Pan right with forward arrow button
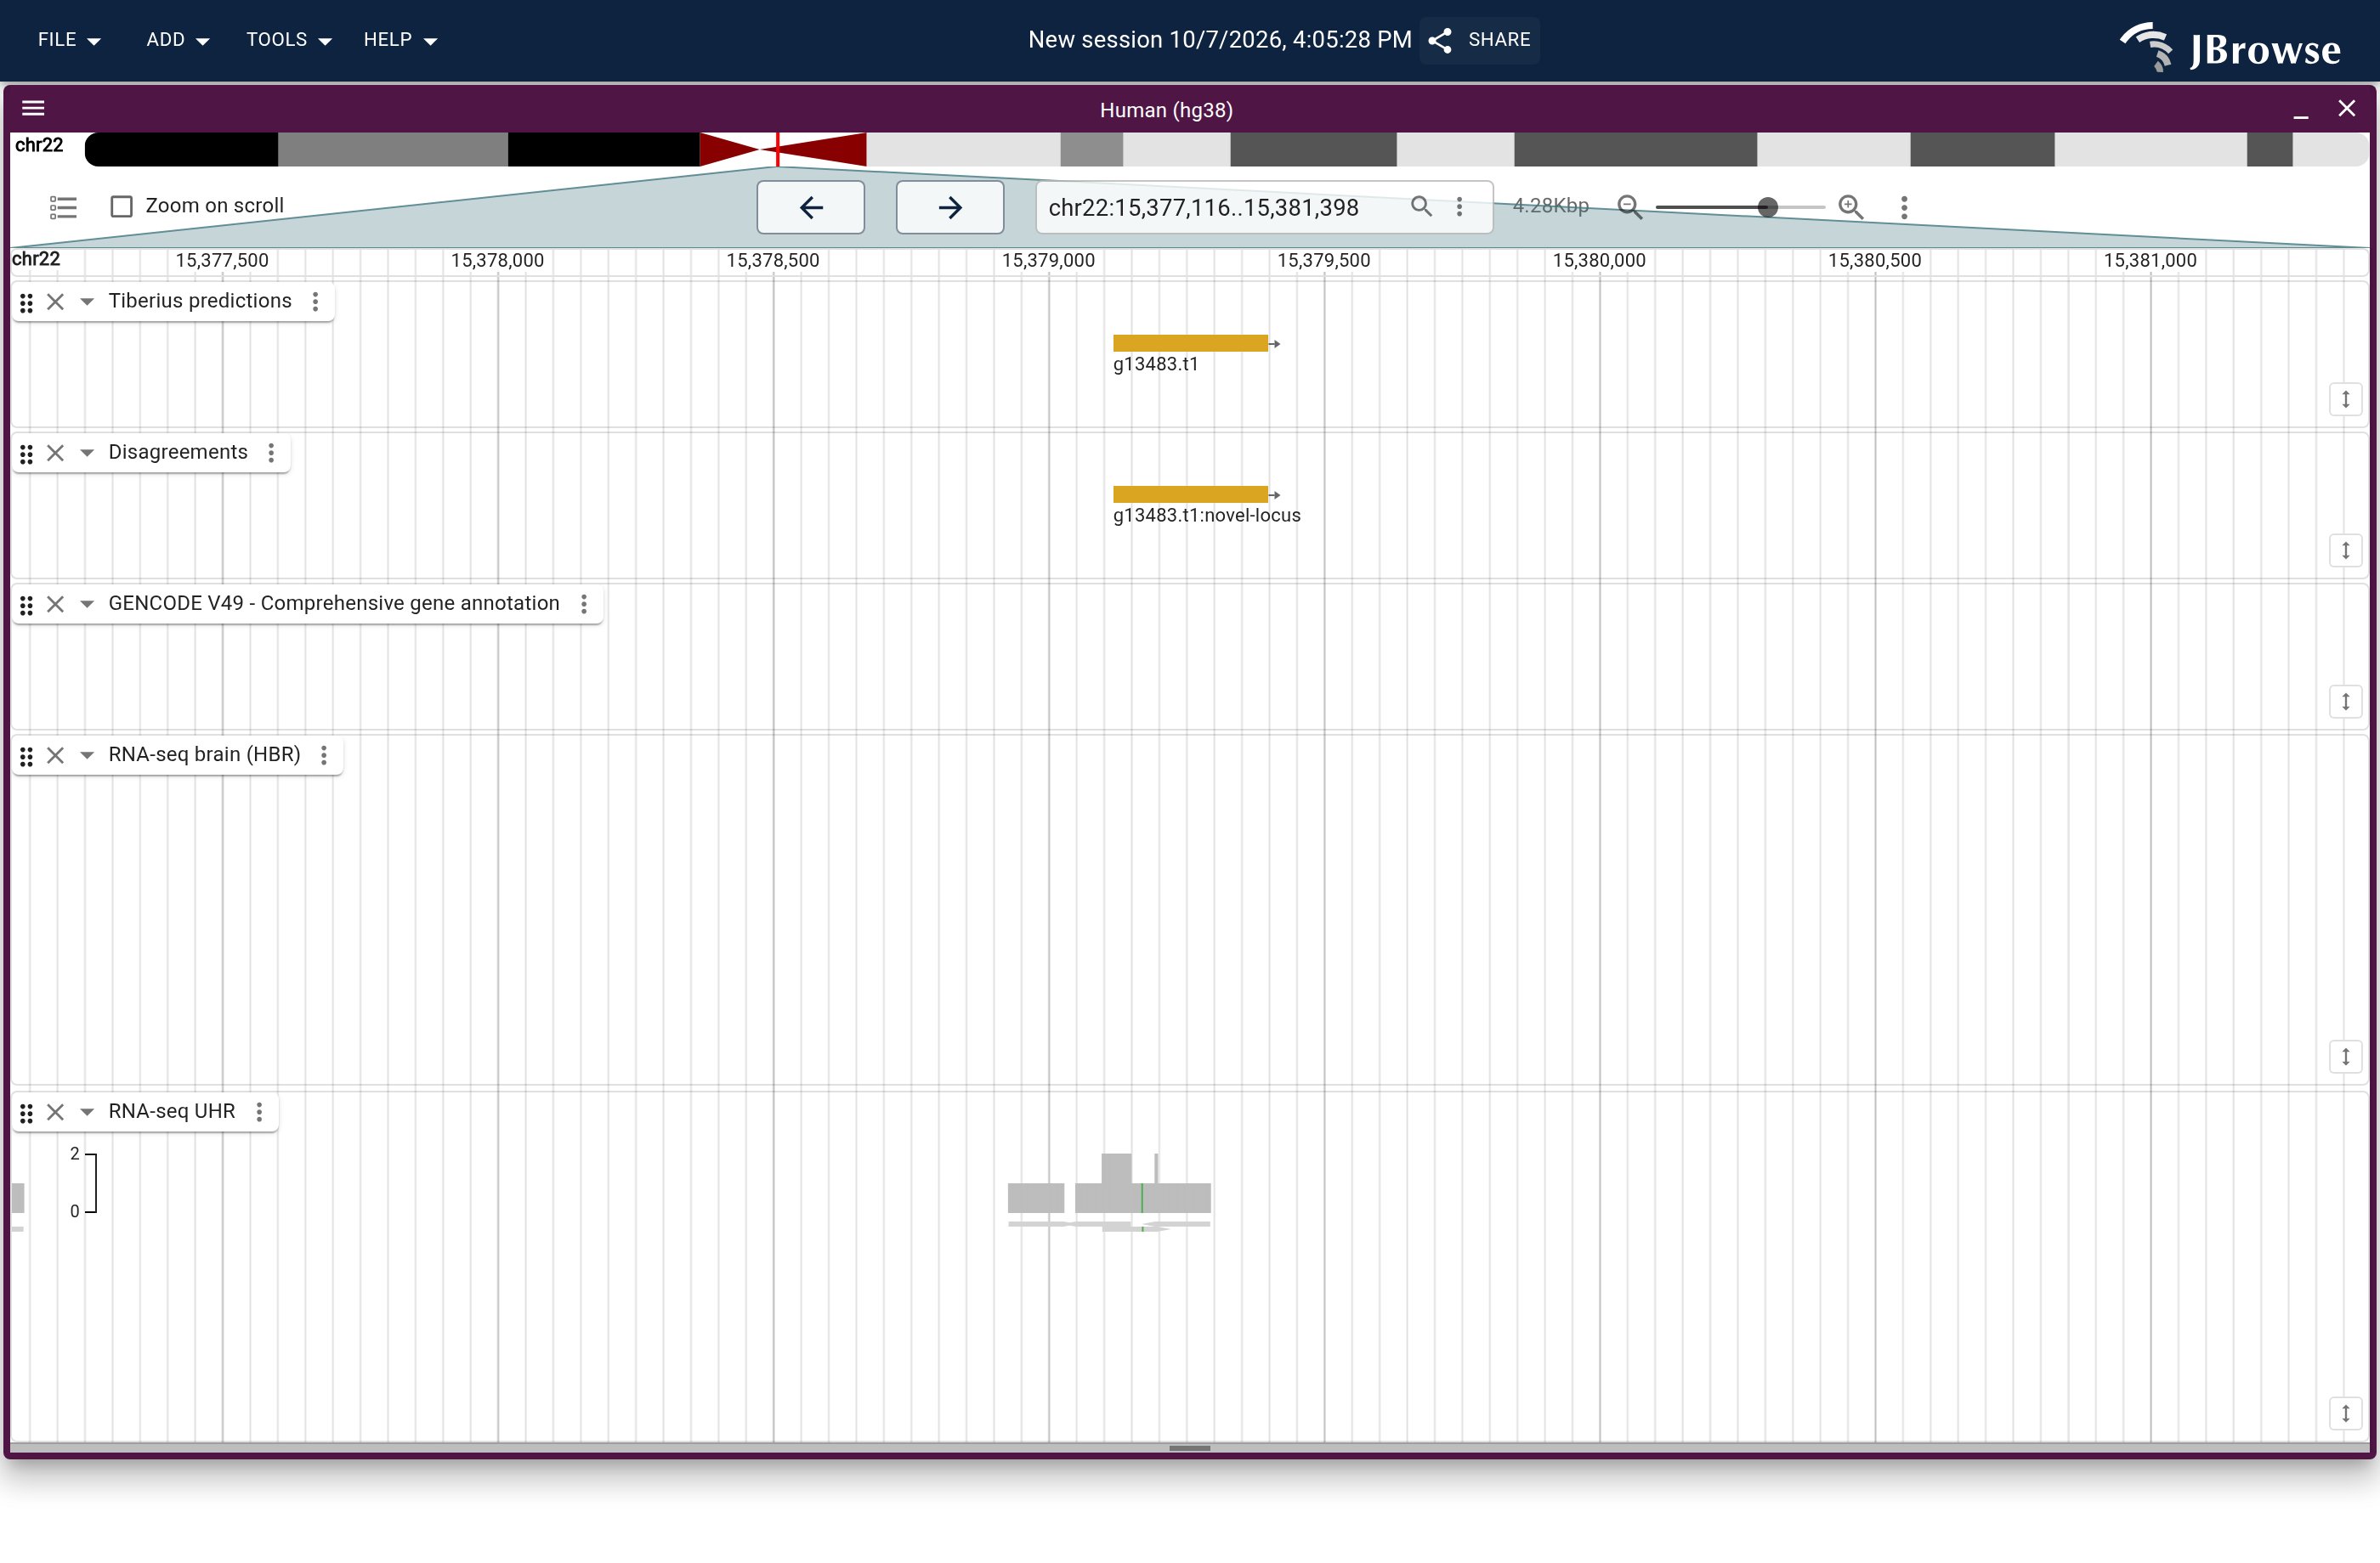2380x1563 pixels. click(x=950, y=207)
